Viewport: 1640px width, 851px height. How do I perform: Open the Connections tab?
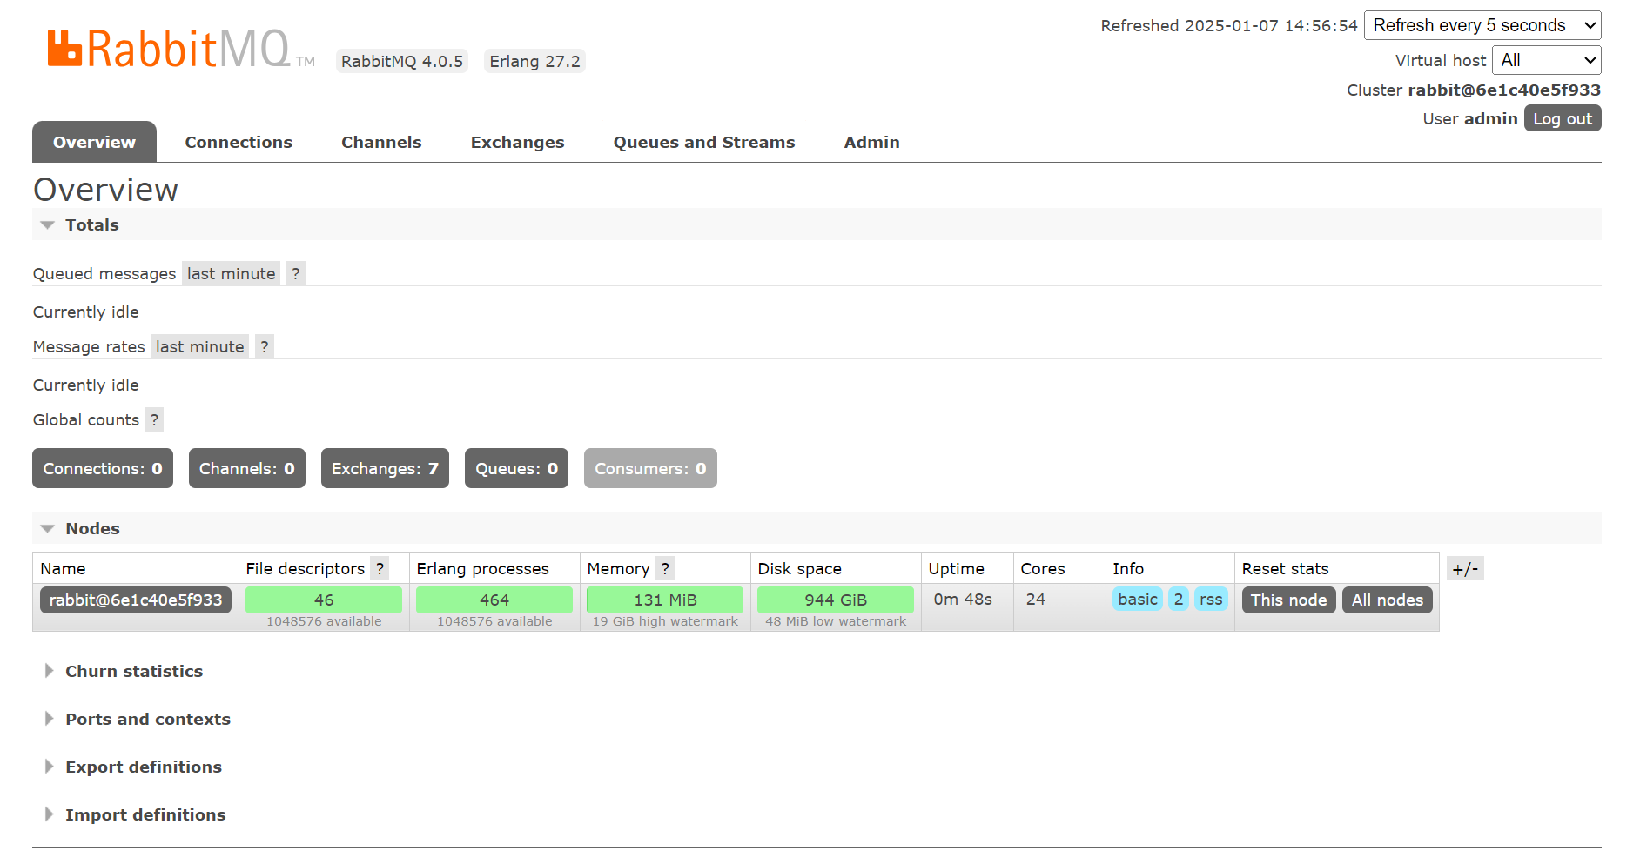pos(239,142)
